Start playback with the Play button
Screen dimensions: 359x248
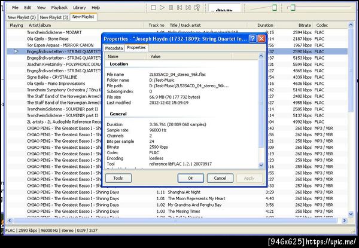click(x=162, y=8)
